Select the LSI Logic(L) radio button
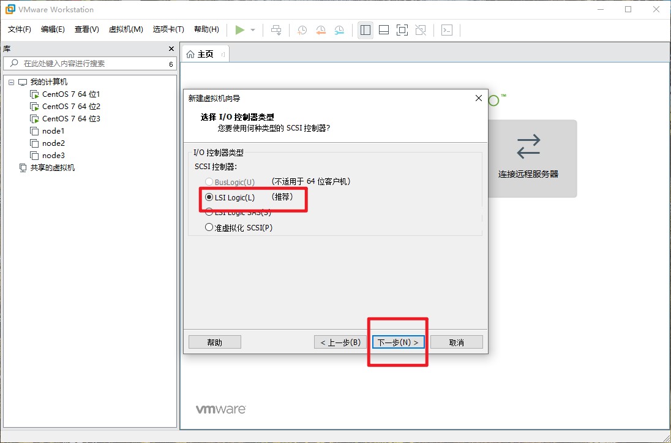The width and height of the screenshot is (671, 443). click(209, 197)
